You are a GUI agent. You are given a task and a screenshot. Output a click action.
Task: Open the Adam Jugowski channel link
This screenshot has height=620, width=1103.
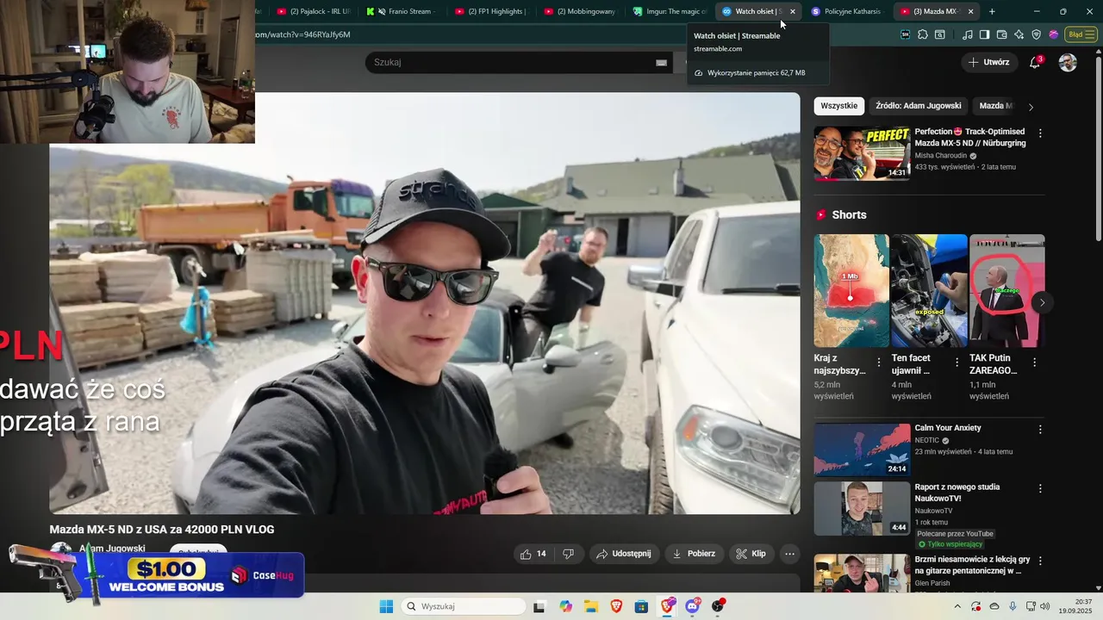[x=112, y=549]
